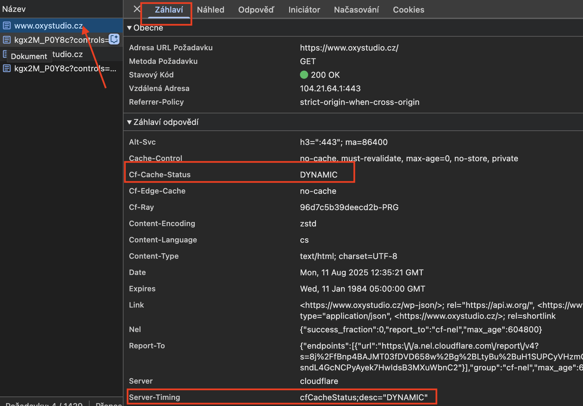Click the green status indicator dot
Image resolution: width=583 pixels, height=406 pixels.
(304, 75)
